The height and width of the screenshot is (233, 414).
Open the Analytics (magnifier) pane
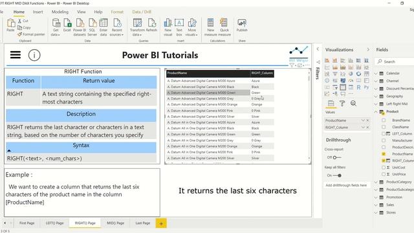353,104
